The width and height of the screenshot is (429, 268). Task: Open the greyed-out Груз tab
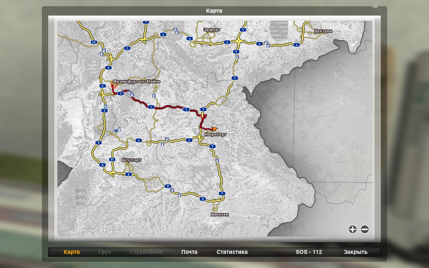tap(105, 252)
